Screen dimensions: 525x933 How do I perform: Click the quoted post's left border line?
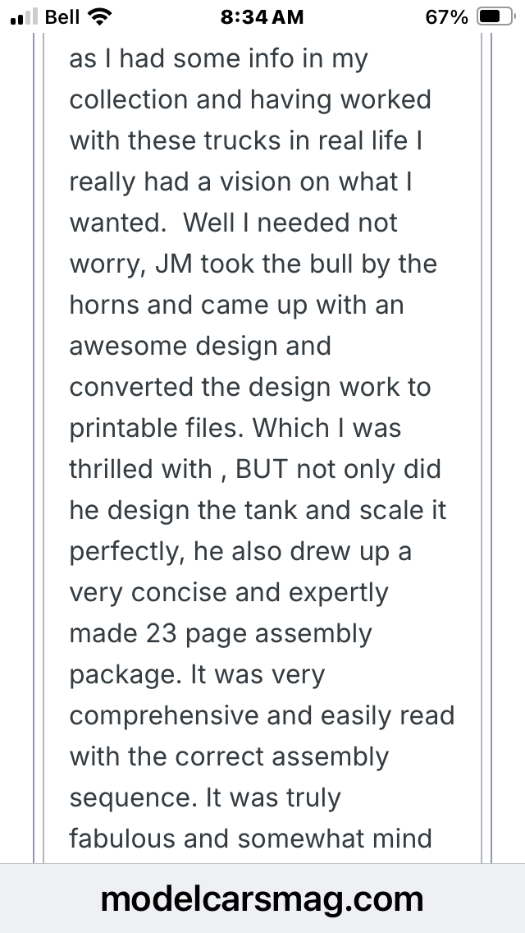click(x=43, y=448)
